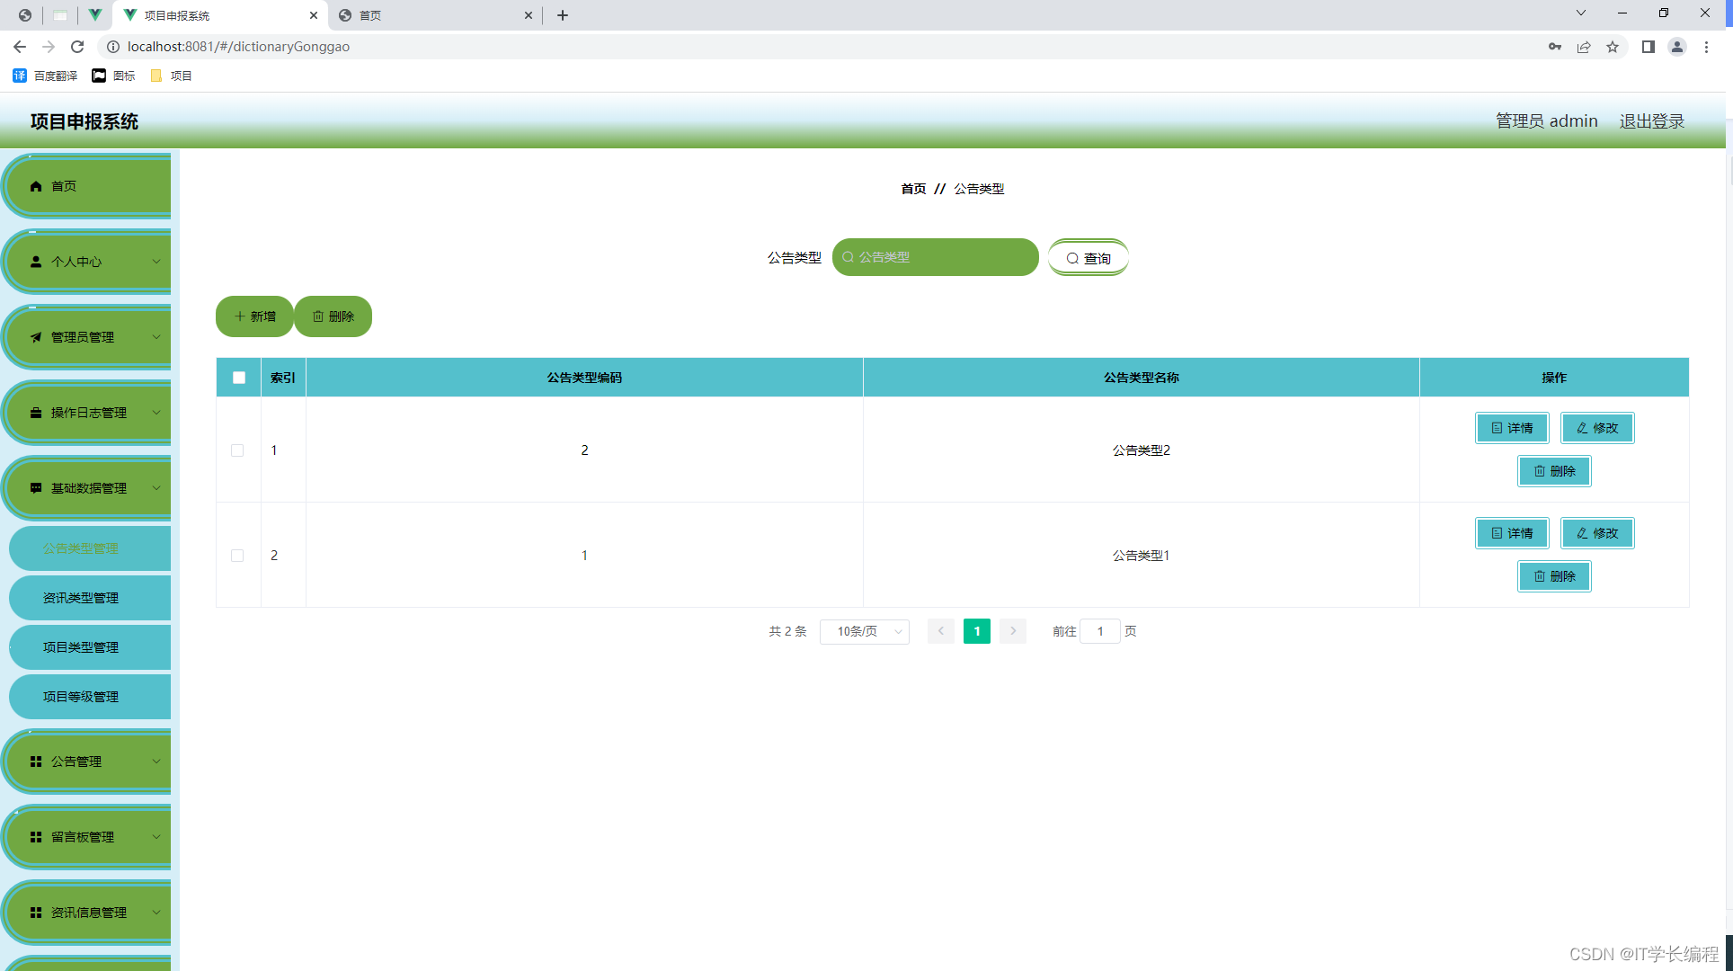
Task: Expand the 管理员管理 menu chevron
Action: point(156,337)
